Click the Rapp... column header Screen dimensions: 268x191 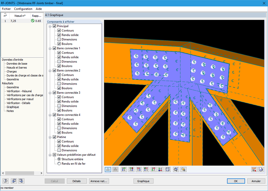[x=37, y=16]
